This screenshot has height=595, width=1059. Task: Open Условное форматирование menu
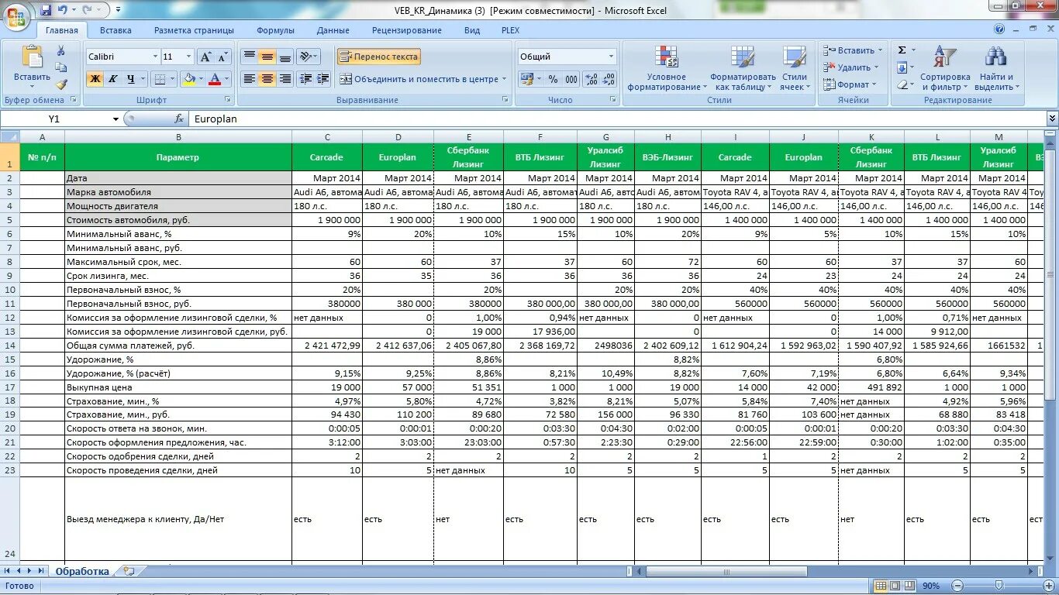(666, 68)
